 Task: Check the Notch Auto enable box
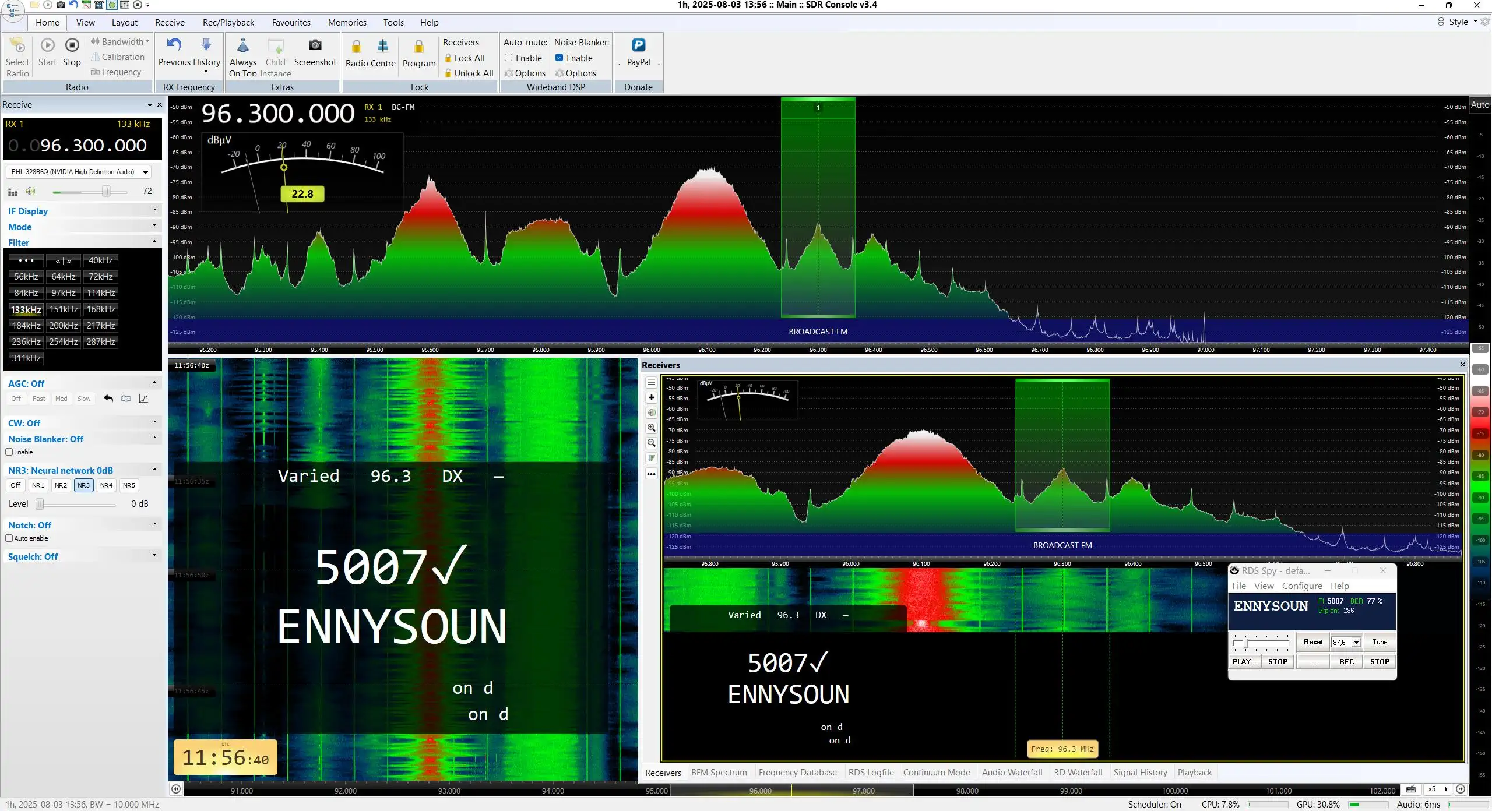click(x=9, y=538)
